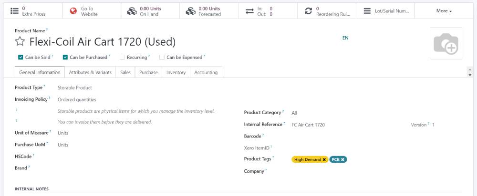Open the empty Brand dropdown field

tap(146, 168)
